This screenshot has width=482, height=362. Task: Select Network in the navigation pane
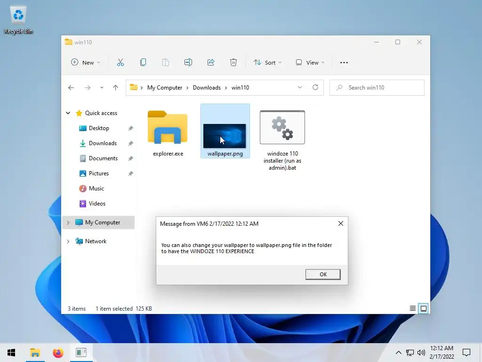point(96,241)
